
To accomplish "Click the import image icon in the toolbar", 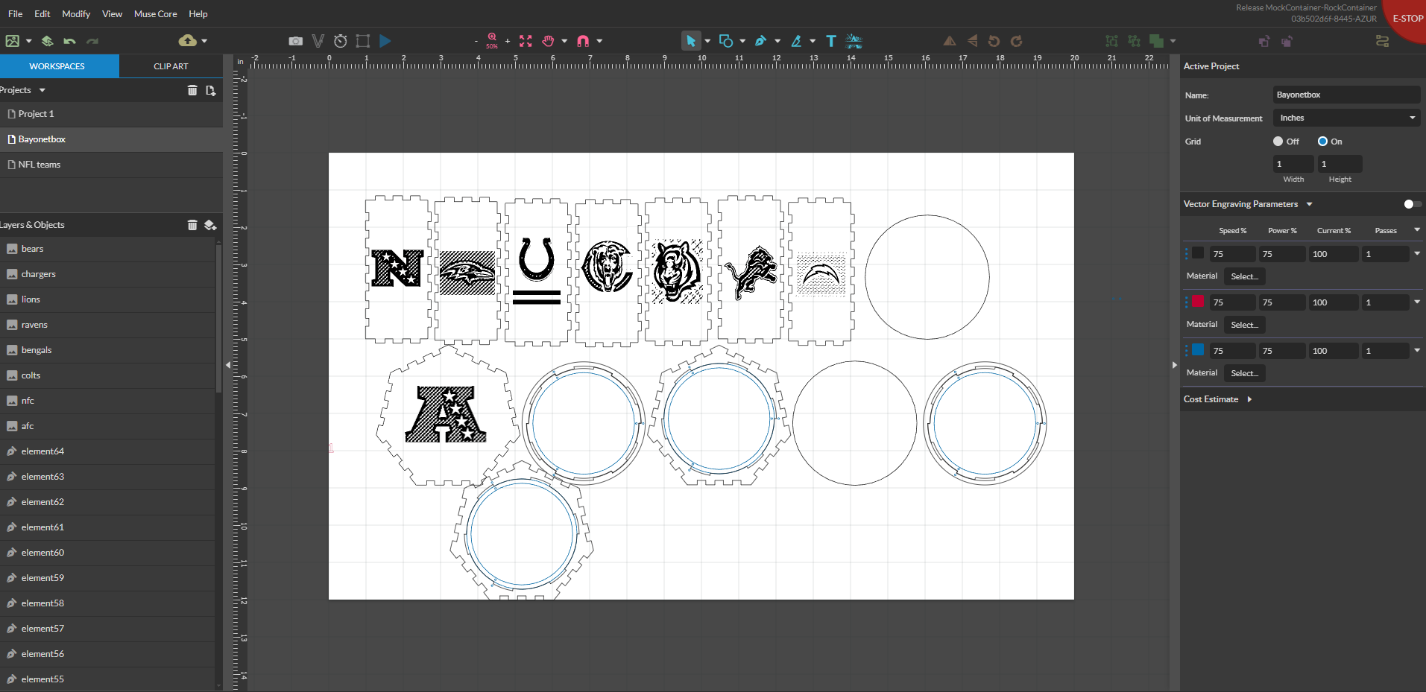I will point(12,41).
